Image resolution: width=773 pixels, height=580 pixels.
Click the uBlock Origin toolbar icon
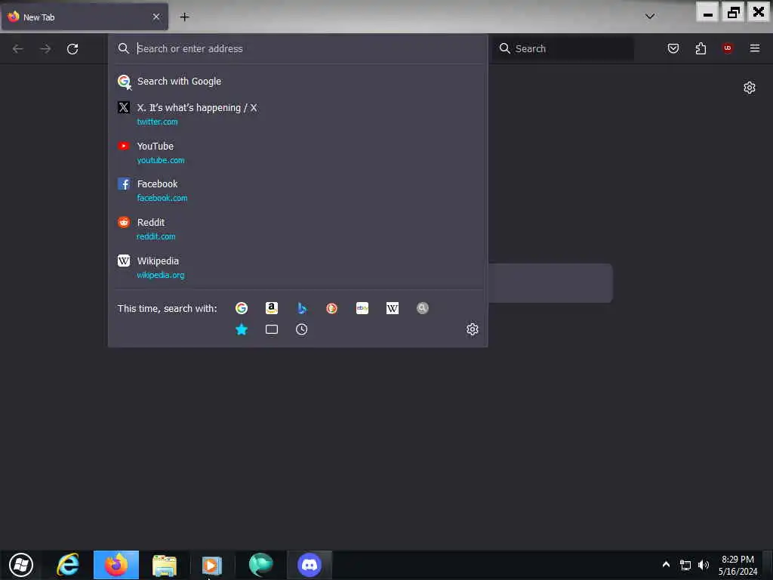point(727,48)
